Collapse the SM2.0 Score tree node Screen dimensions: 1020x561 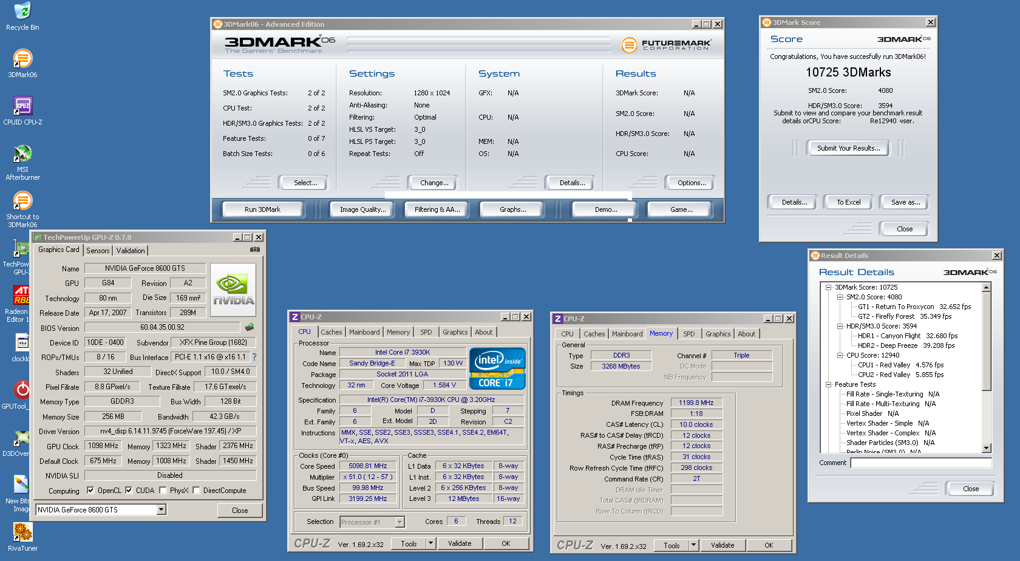[x=840, y=297]
